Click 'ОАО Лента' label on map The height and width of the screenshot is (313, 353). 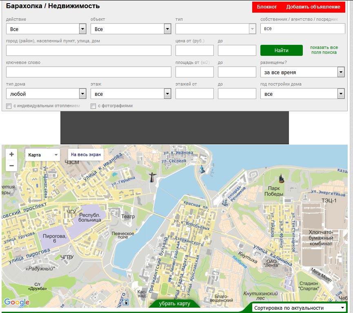[271, 263]
